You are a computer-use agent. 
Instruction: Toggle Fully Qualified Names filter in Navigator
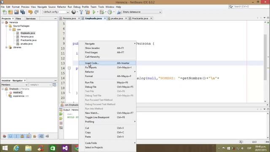(x=35, y=136)
